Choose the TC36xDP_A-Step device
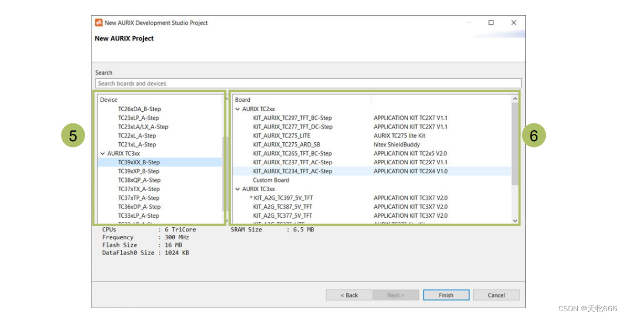 [138, 206]
